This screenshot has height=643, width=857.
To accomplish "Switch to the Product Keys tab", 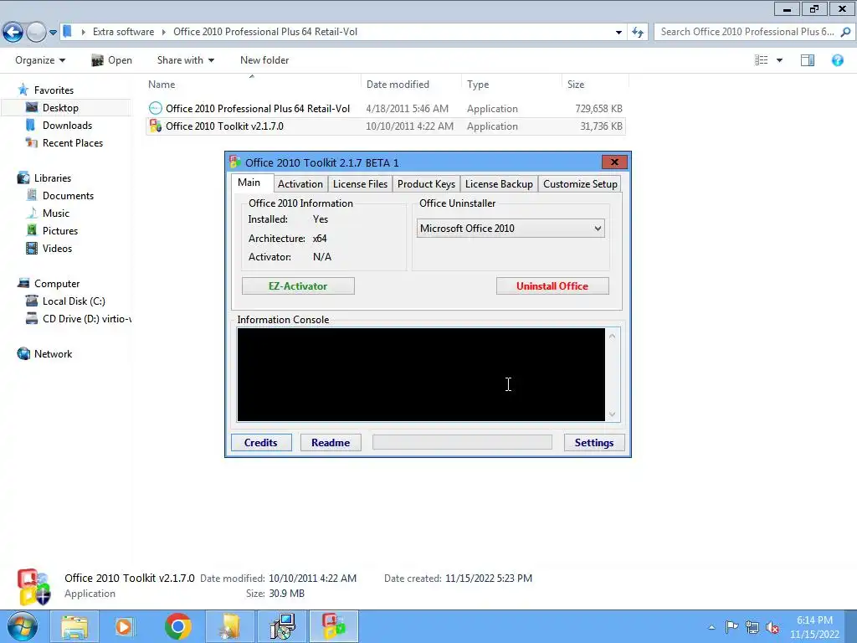I will (x=426, y=184).
